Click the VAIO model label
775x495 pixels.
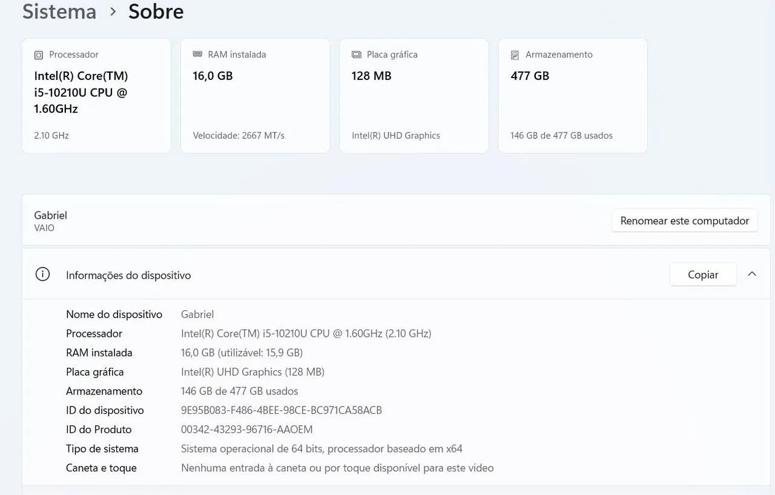click(x=44, y=228)
